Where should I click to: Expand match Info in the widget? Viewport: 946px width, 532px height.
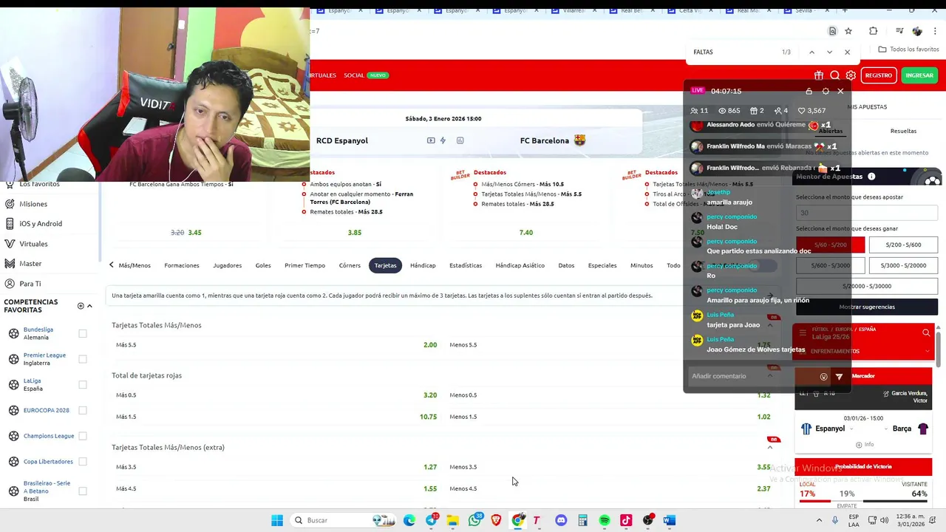pos(864,445)
